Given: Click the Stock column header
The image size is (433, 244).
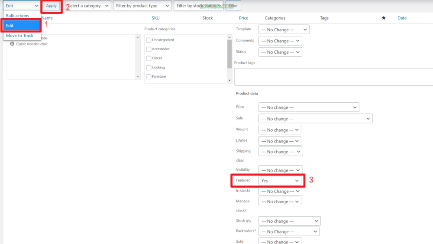Looking at the screenshot, I should coord(208,18).
